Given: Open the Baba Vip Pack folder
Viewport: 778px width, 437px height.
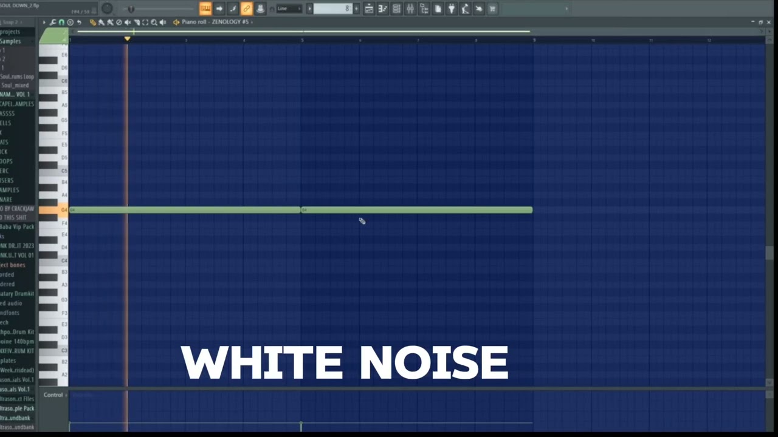Looking at the screenshot, I should click(17, 226).
